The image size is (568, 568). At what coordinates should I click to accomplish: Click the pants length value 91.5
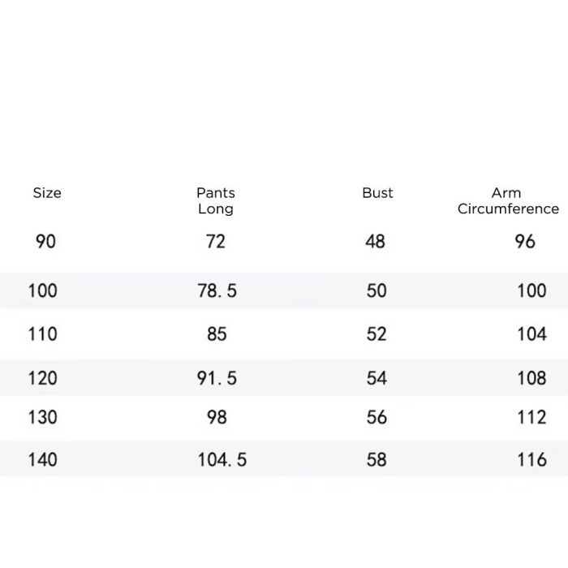click(217, 378)
